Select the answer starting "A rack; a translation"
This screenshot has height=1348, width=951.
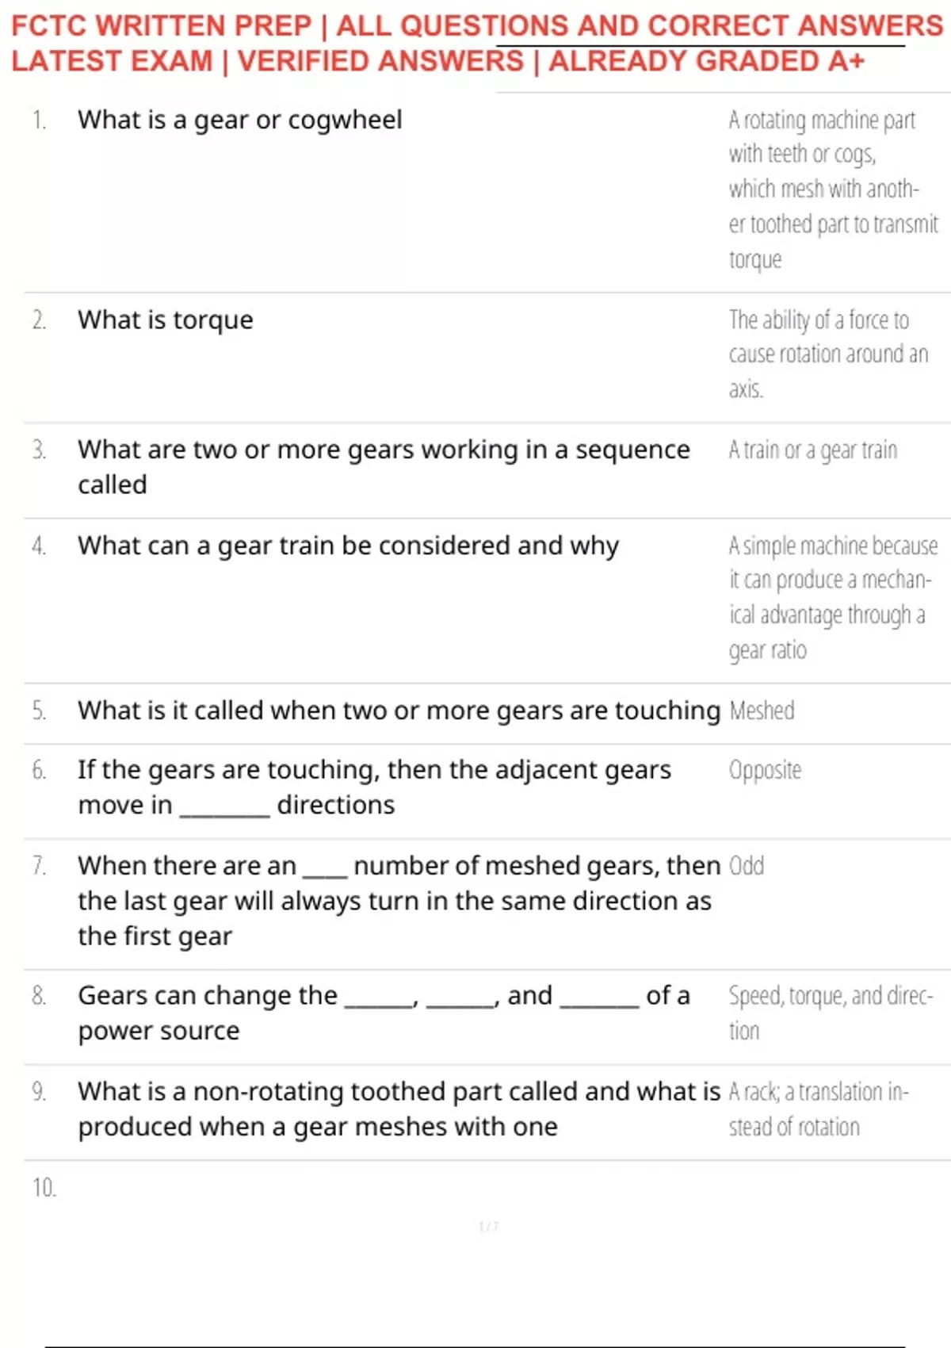coord(818,1109)
